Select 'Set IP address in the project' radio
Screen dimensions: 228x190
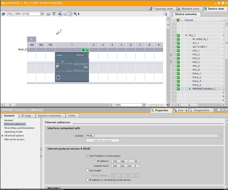point(87,156)
